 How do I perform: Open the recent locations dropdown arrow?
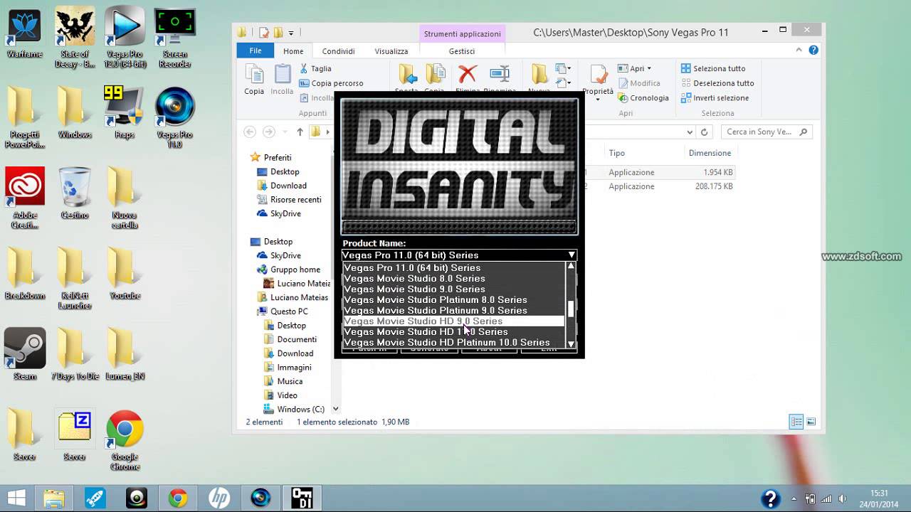click(x=284, y=132)
